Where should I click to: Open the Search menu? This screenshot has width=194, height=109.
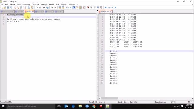[x=12, y=5]
